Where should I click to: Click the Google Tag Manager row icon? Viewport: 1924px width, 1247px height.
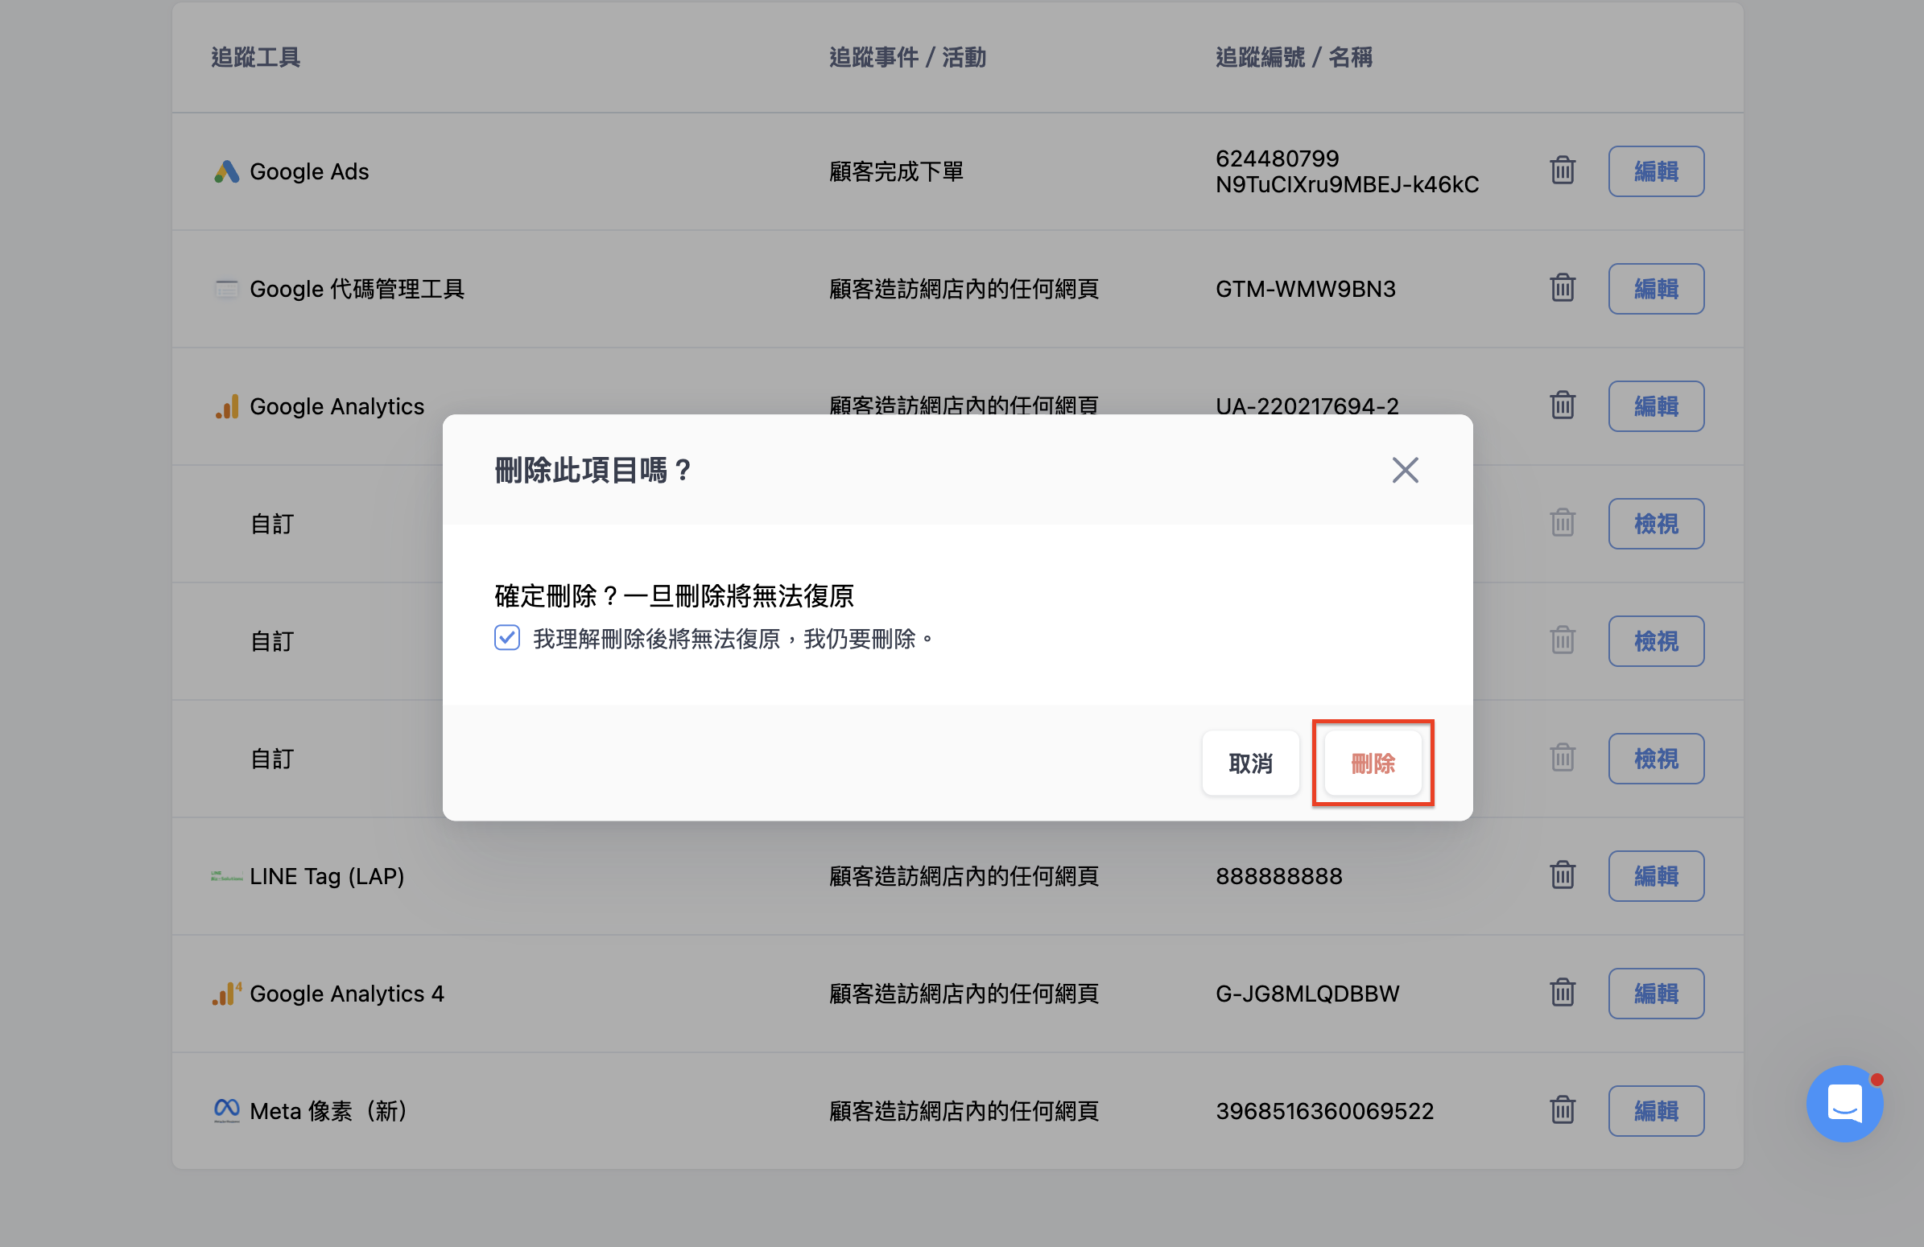226,288
